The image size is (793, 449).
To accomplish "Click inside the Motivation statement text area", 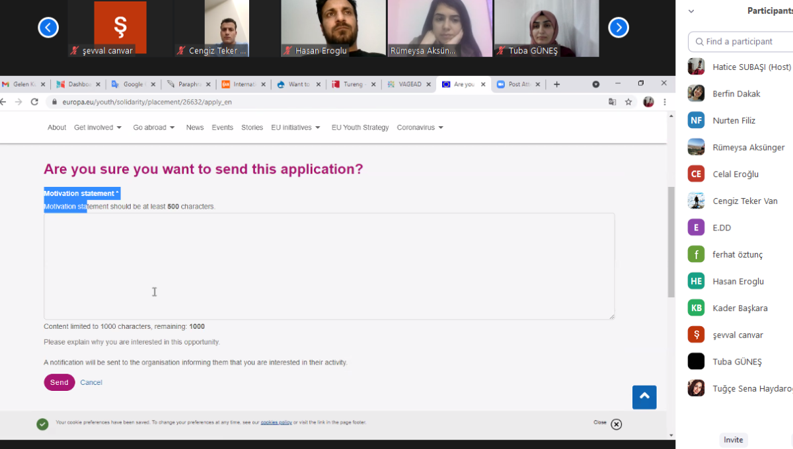I will [329, 266].
